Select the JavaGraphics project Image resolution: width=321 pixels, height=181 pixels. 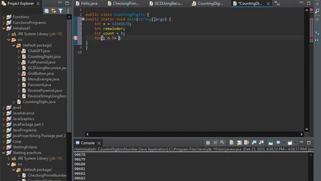pyautogui.click(x=24, y=119)
